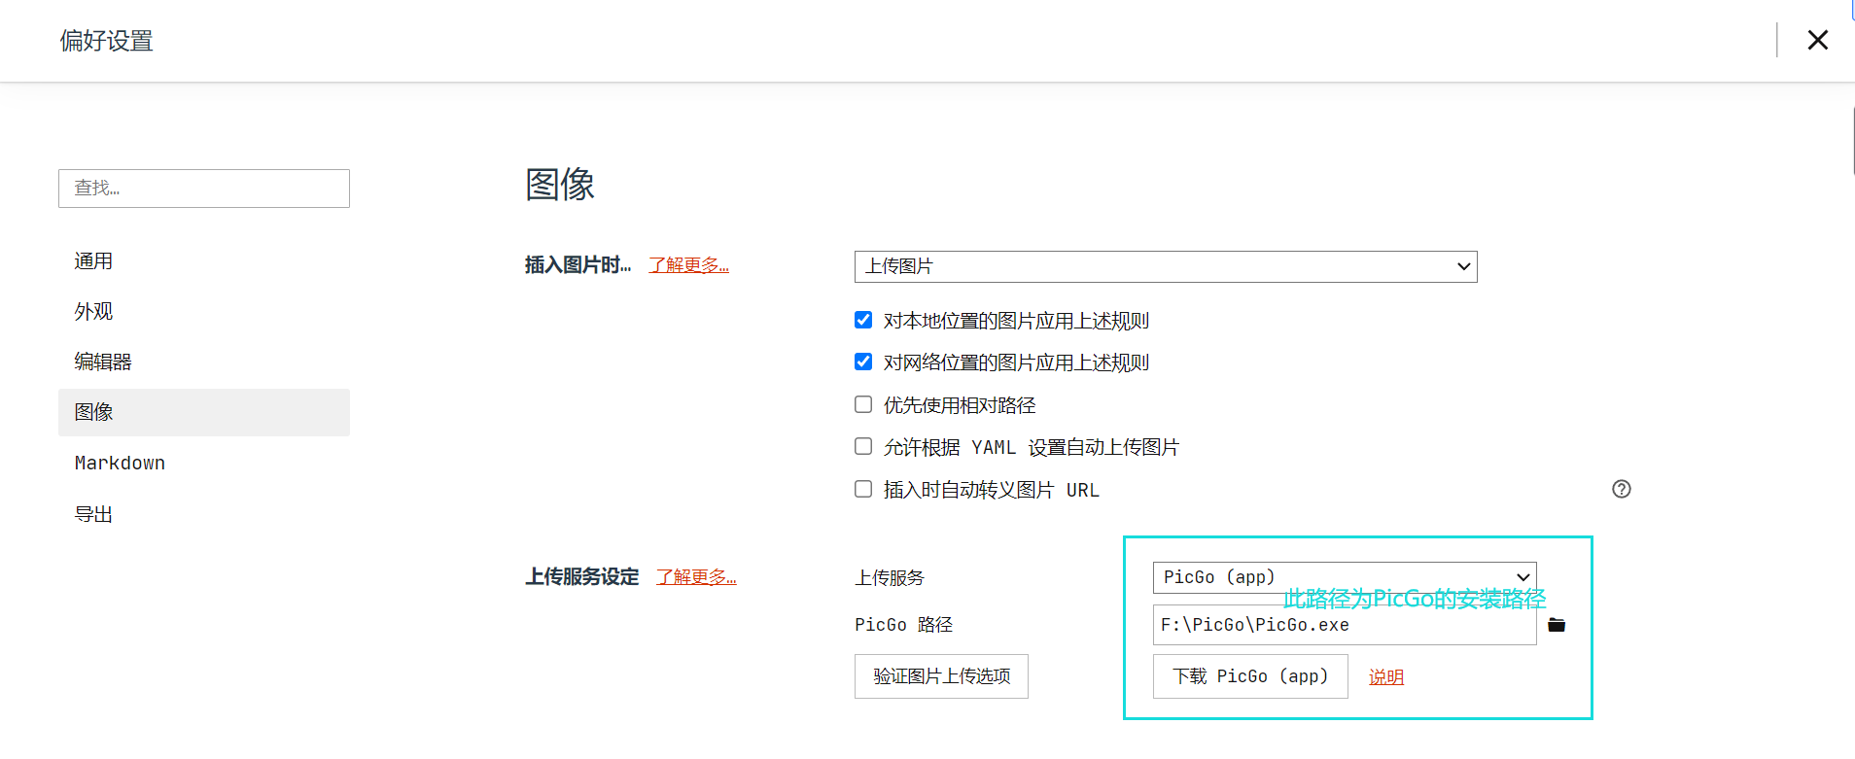Select 通用 in the settings sidebar
Screen dimensions: 1855x759
(x=204, y=260)
